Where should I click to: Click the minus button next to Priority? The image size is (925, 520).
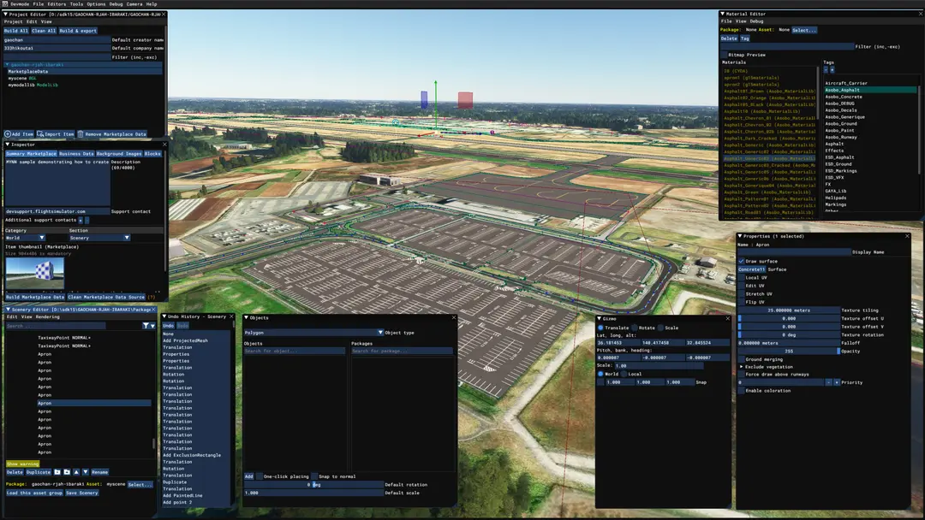pyautogui.click(x=828, y=382)
